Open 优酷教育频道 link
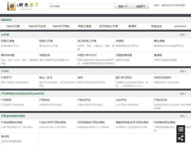191x147 pixels. pos(124,55)
